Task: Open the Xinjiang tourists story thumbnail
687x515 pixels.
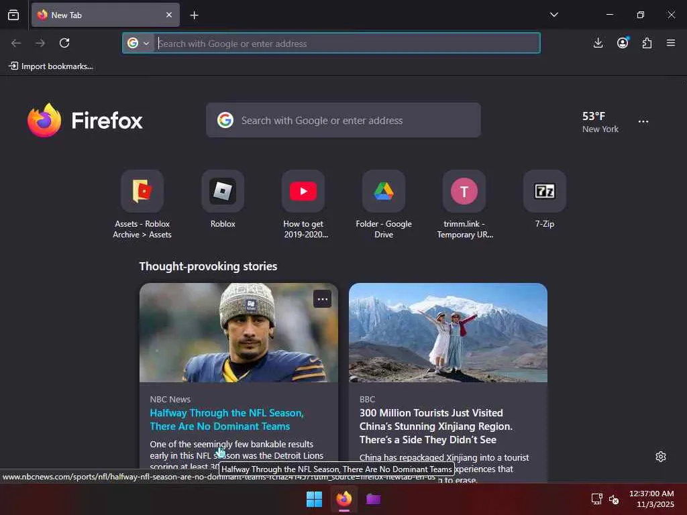Action: [447, 333]
